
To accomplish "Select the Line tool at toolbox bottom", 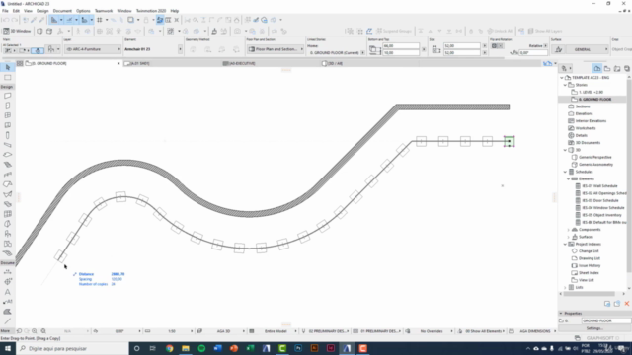I will (x=7, y=321).
